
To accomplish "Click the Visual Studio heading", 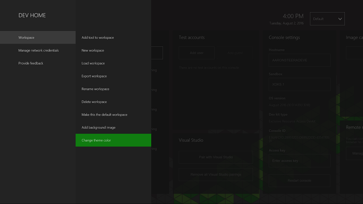I will 191,140.
